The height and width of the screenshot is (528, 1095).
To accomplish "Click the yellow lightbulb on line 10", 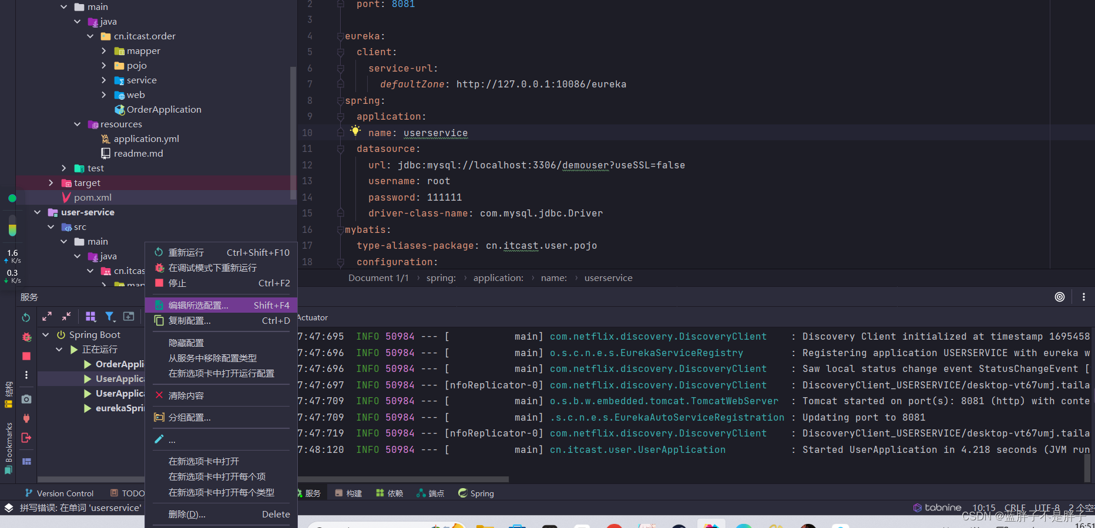I will click(355, 131).
